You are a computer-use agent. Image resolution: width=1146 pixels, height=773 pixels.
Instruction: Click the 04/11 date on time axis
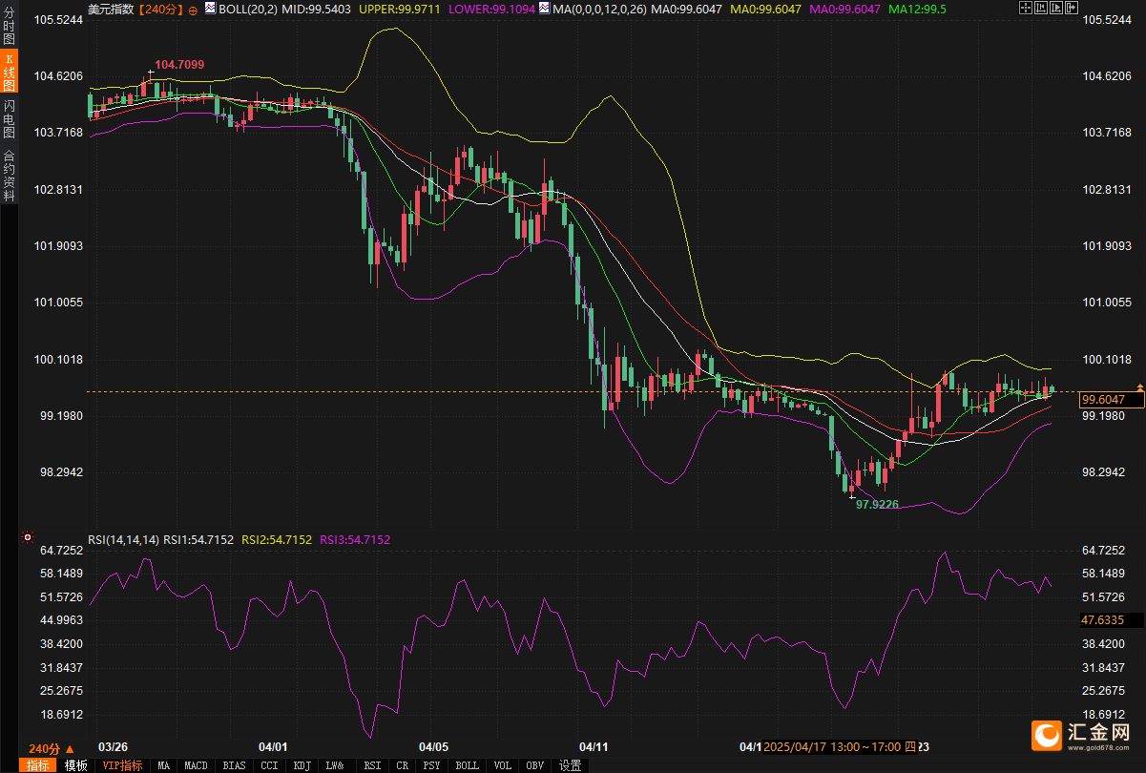pos(594,745)
